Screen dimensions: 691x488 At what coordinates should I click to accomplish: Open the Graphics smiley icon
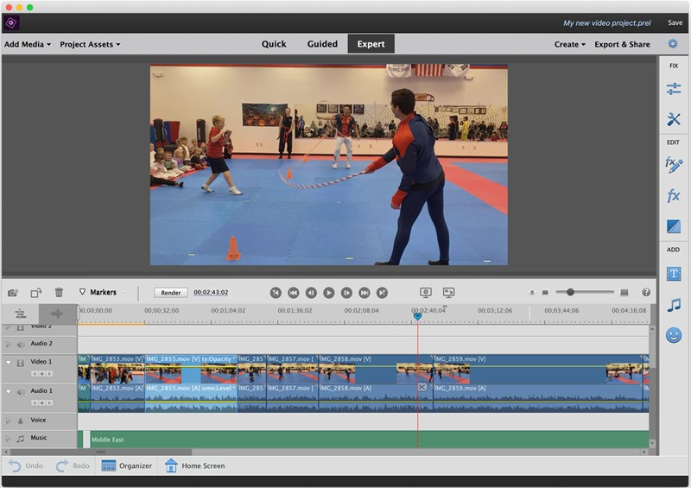pos(674,335)
